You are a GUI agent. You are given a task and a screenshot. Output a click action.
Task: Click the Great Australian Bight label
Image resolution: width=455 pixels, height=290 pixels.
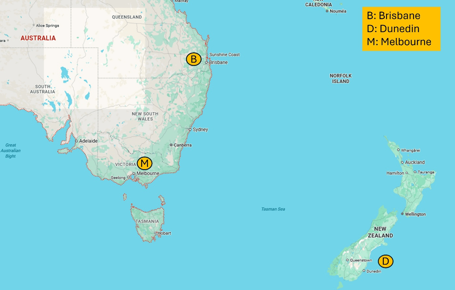tap(11, 150)
